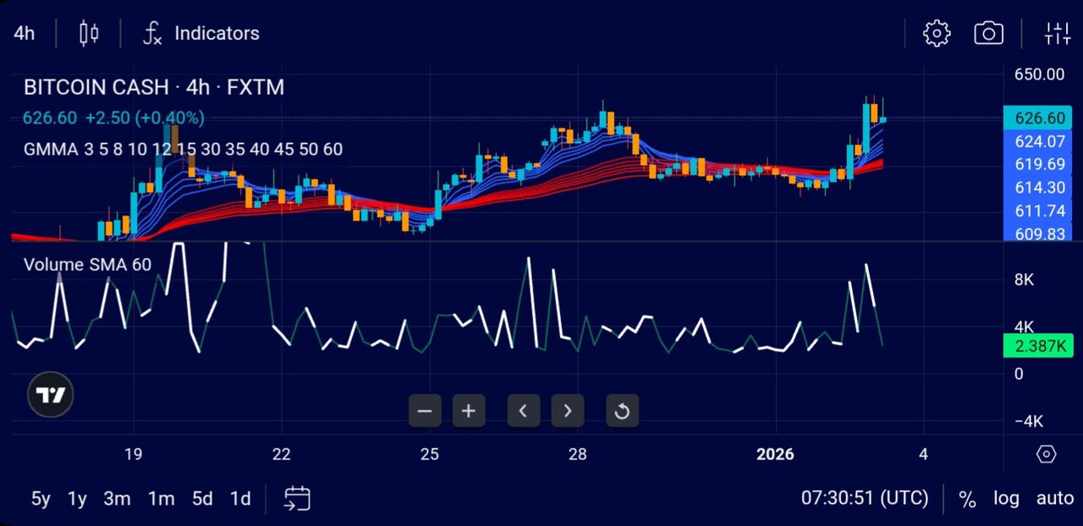Open the chart settings gear
This screenshot has height=526, width=1083.
pyautogui.click(x=937, y=34)
